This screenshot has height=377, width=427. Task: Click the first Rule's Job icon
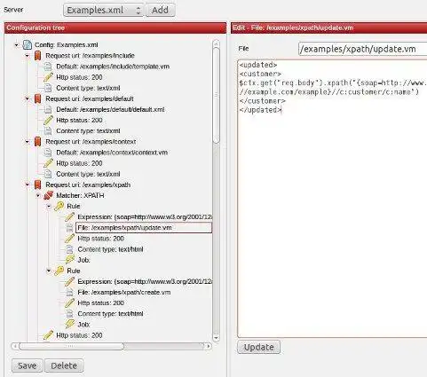pyautogui.click(x=70, y=260)
